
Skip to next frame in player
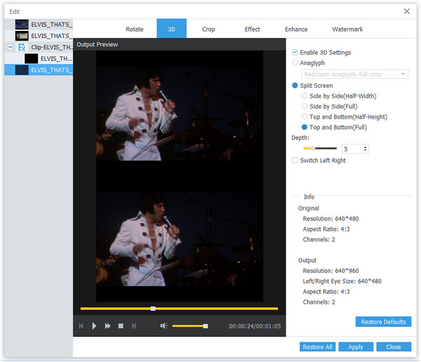(x=134, y=326)
